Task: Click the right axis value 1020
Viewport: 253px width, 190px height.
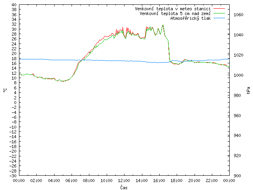Action: point(238,55)
